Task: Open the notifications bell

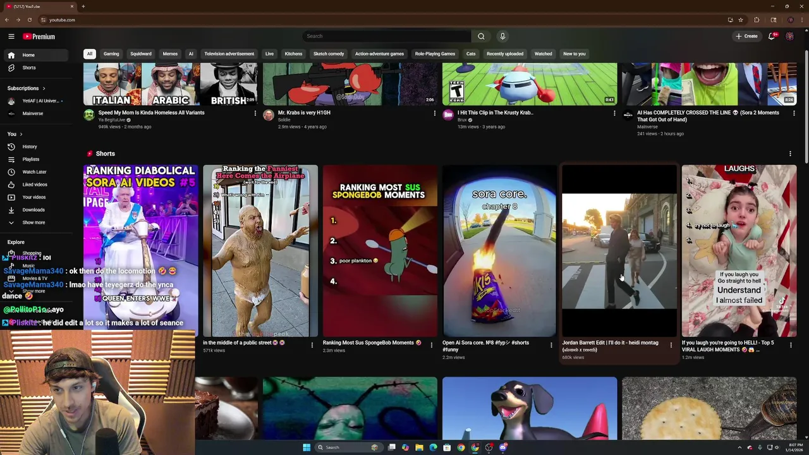Action: point(771,36)
